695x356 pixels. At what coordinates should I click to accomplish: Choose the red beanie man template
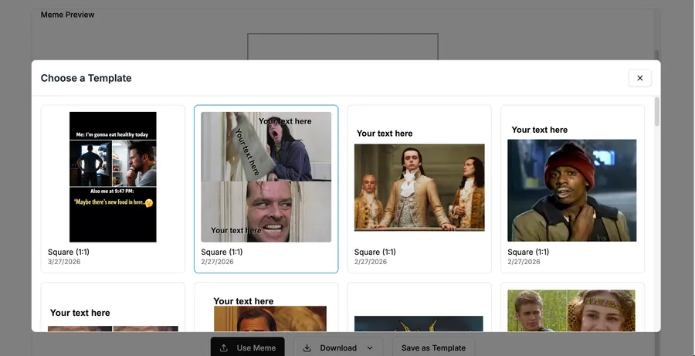[x=572, y=189]
